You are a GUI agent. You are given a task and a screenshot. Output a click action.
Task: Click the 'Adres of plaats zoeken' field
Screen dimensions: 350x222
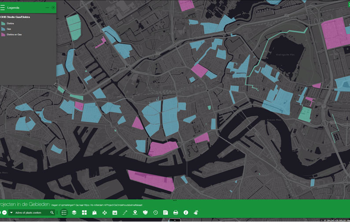click(x=32, y=213)
